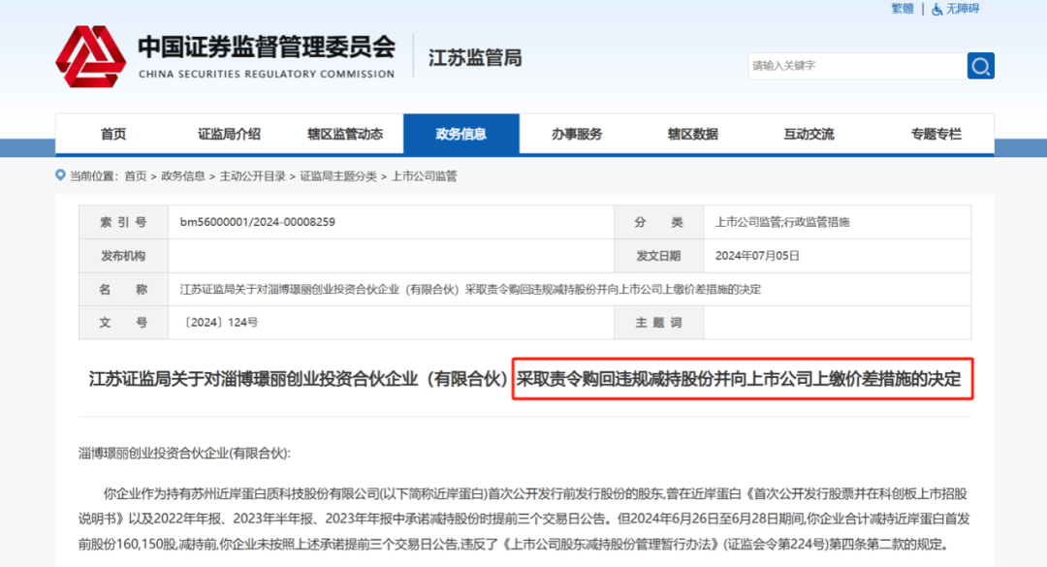Open the 专题专栏 navigation tab

coord(936,135)
